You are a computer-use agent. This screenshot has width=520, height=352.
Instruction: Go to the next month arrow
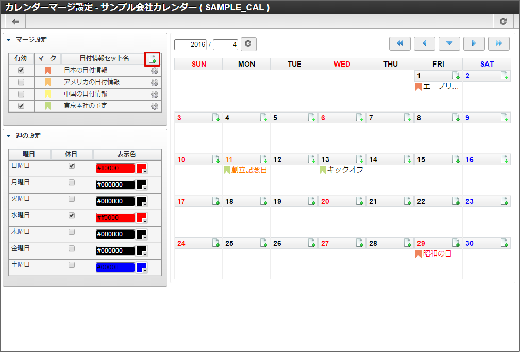point(474,44)
